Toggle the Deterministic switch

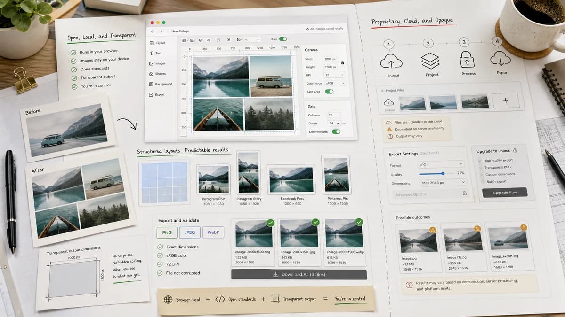tap(336, 132)
